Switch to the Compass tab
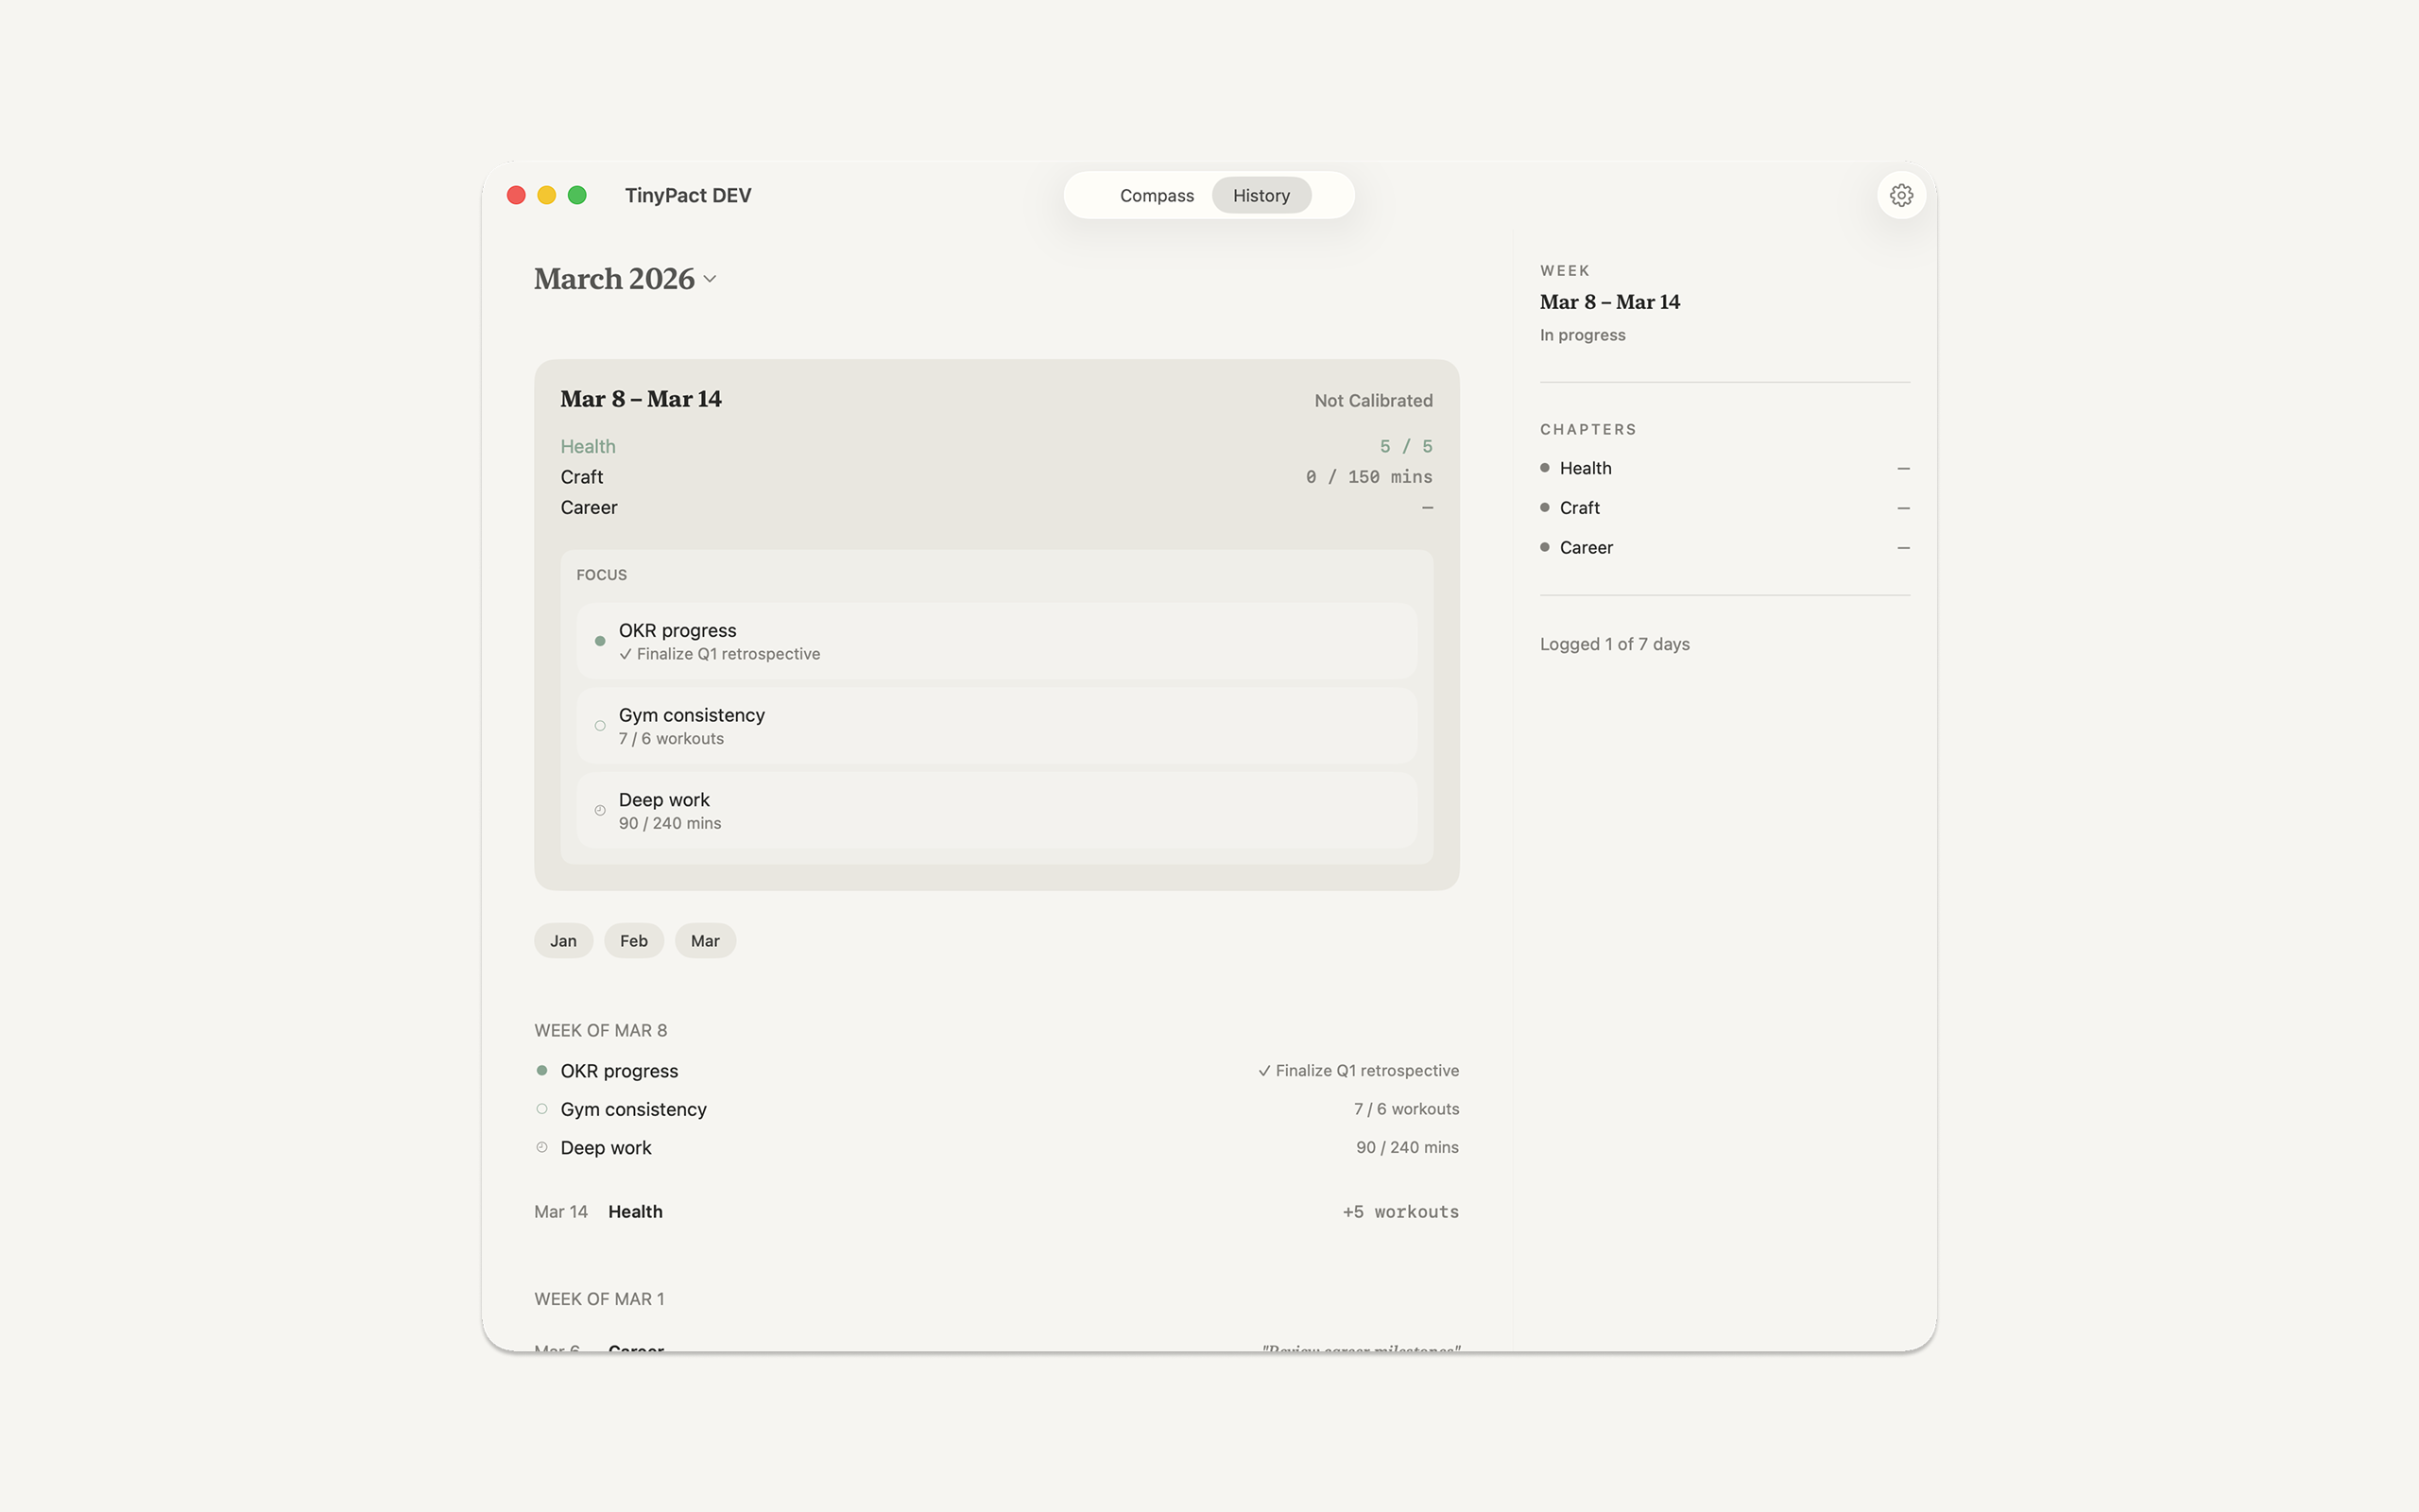Screen dimensions: 2419x1512 (1157, 195)
